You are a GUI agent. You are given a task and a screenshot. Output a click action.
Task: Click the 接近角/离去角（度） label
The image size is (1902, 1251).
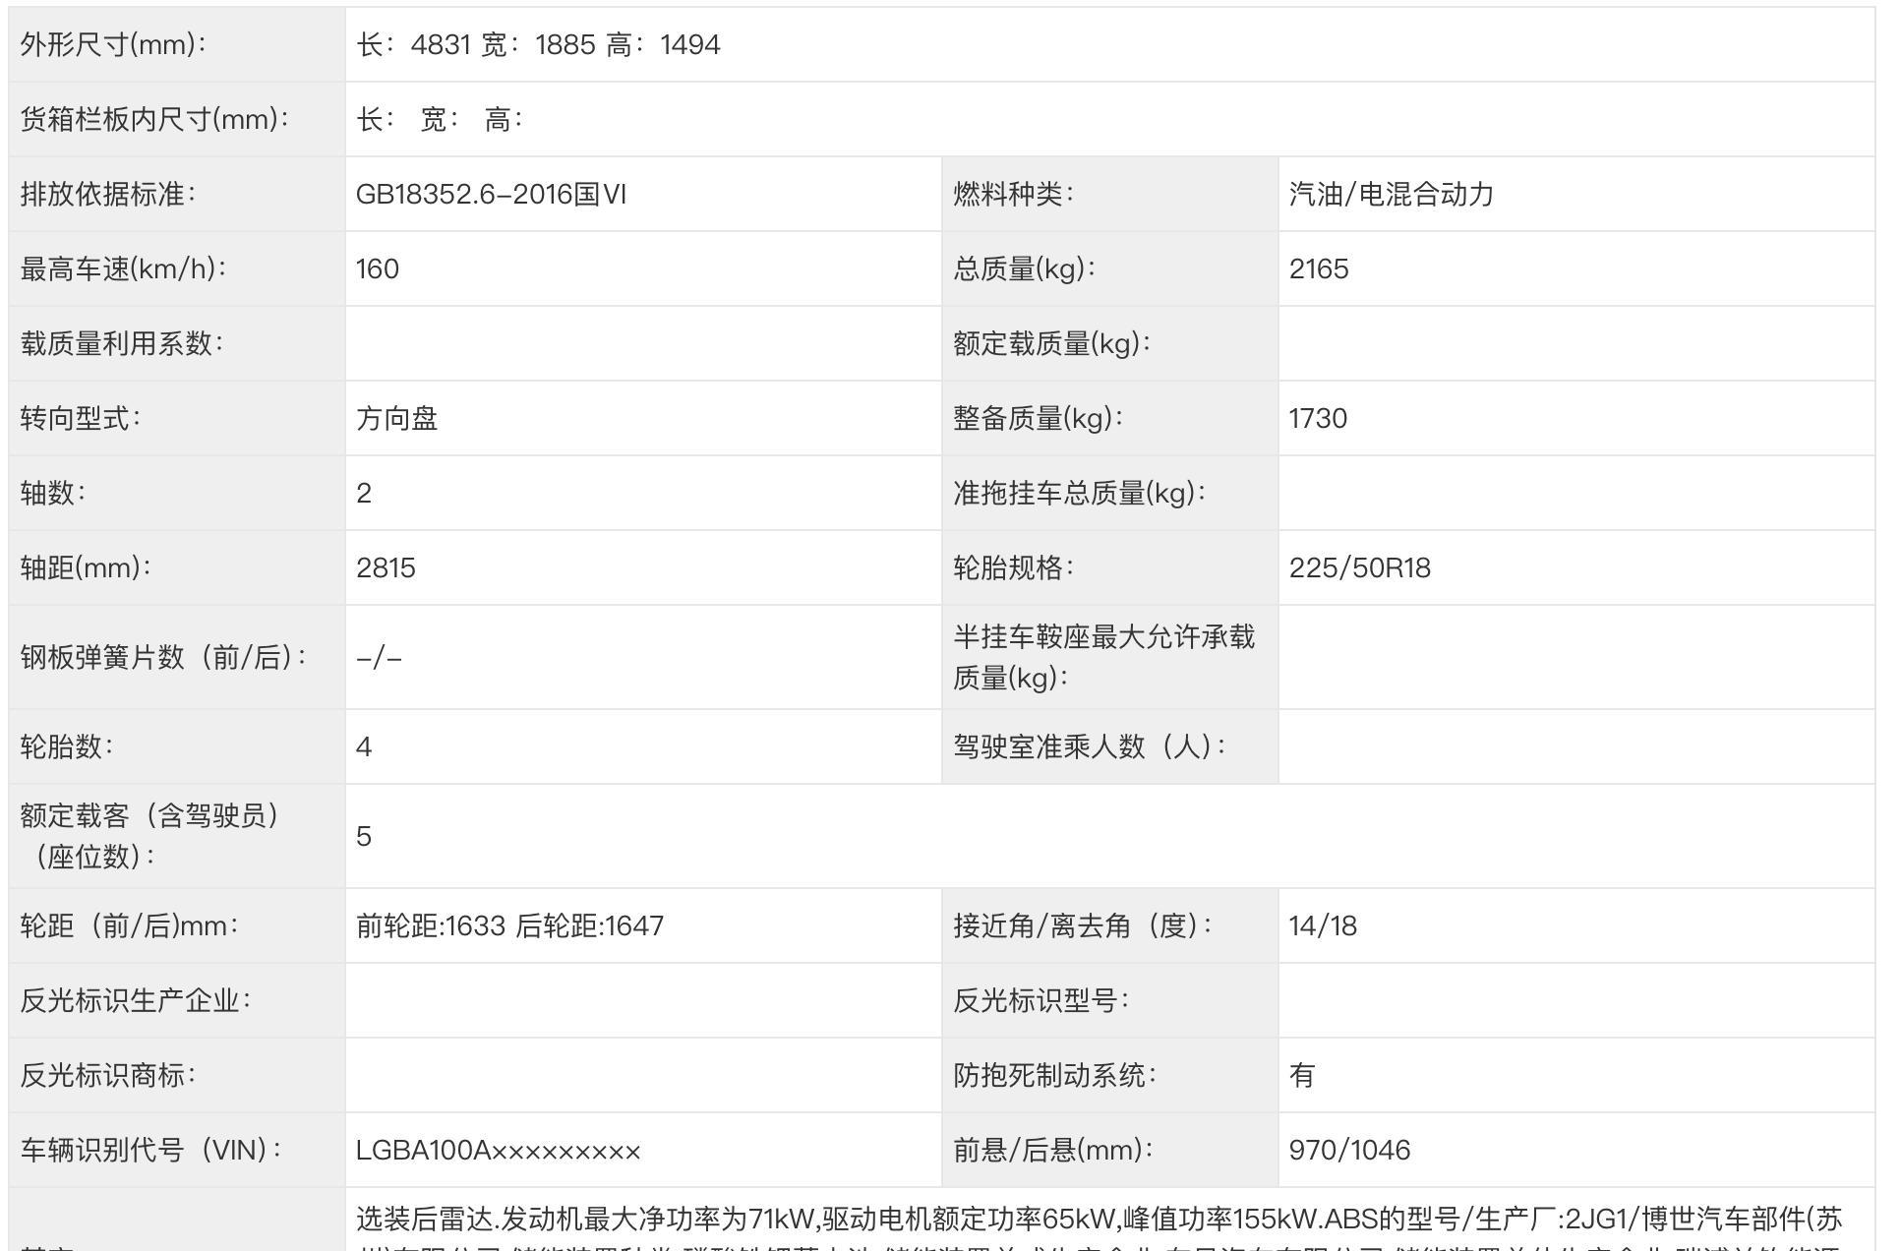(x=1083, y=926)
